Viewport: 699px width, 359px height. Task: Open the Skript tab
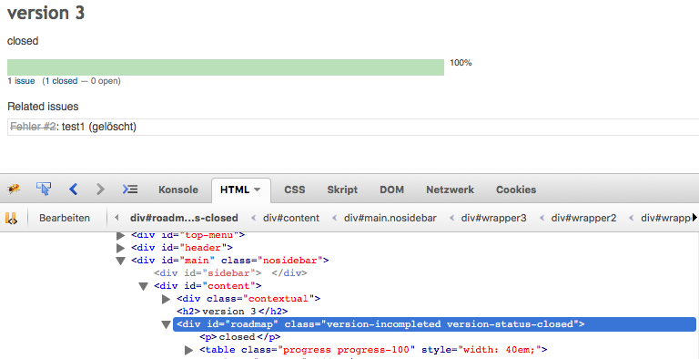point(342,190)
